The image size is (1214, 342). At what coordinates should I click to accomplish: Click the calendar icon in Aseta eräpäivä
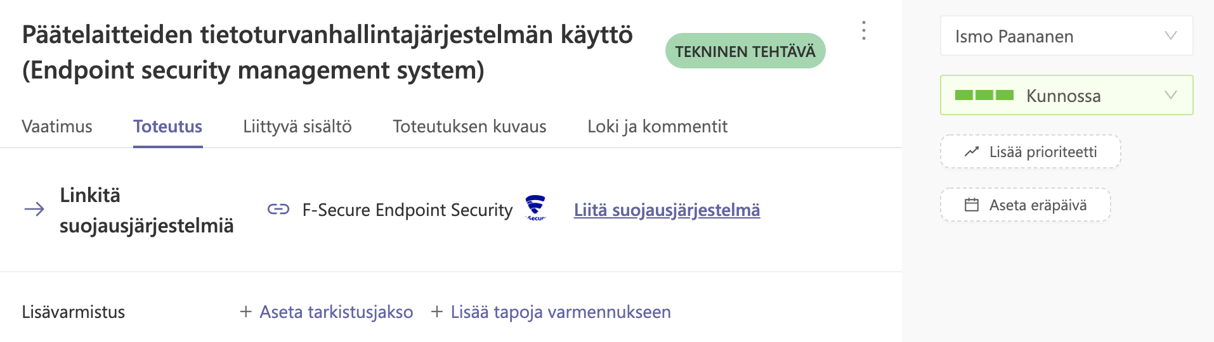coord(972,205)
